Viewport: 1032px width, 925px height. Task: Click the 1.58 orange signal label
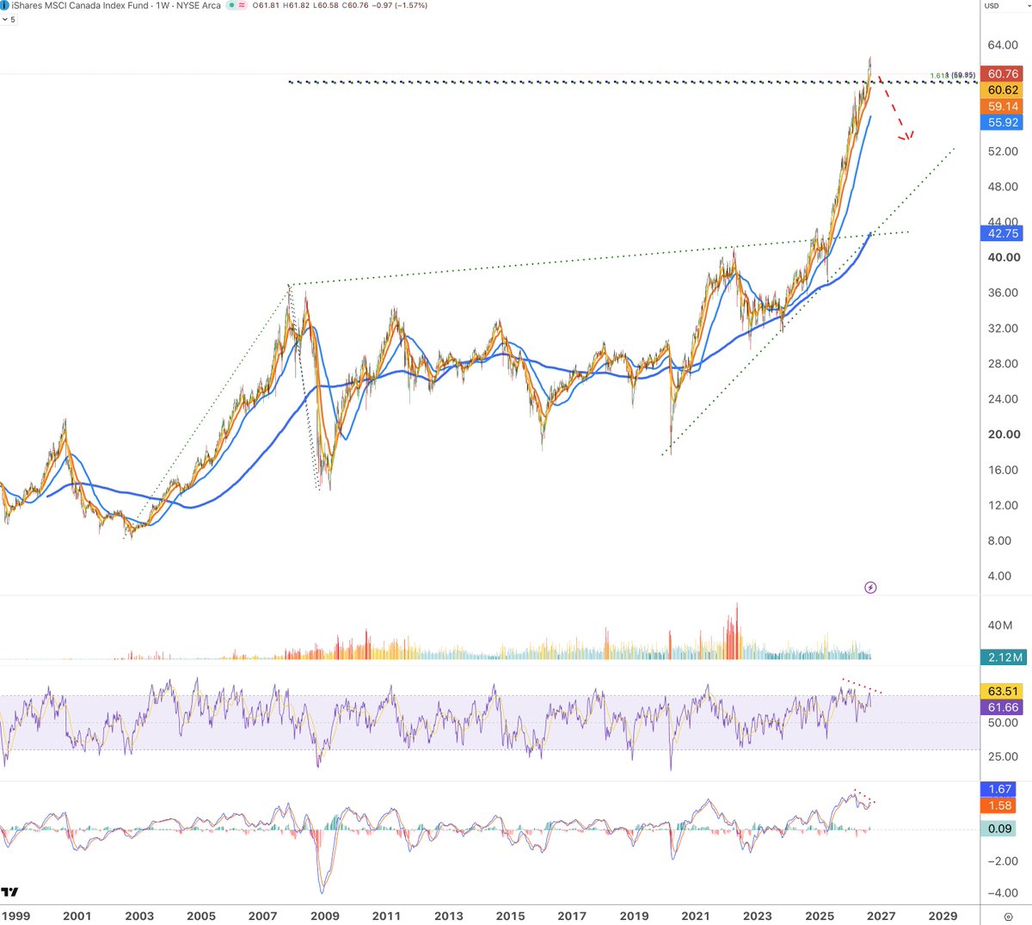[x=999, y=805]
